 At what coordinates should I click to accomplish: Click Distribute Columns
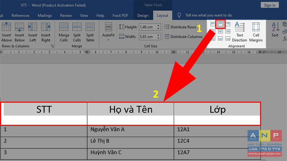pos(184,36)
